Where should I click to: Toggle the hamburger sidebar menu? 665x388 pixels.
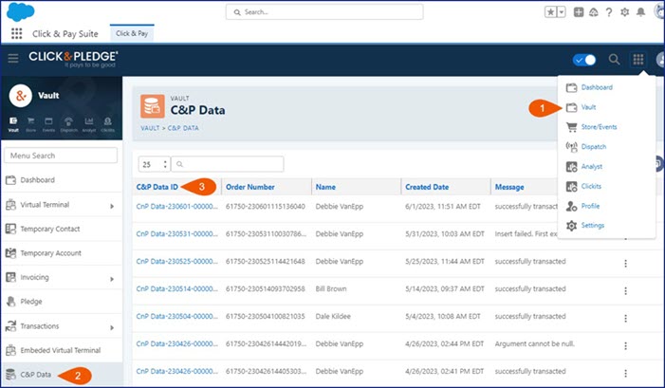tap(13, 59)
